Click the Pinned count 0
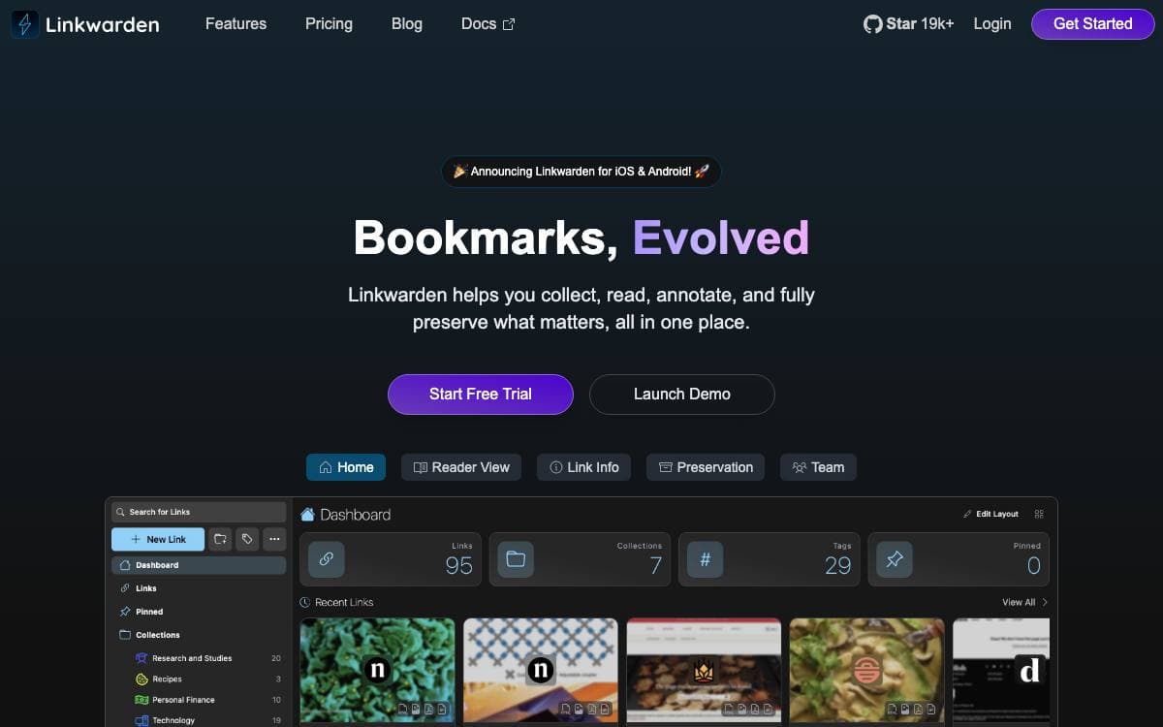 [x=1034, y=565]
